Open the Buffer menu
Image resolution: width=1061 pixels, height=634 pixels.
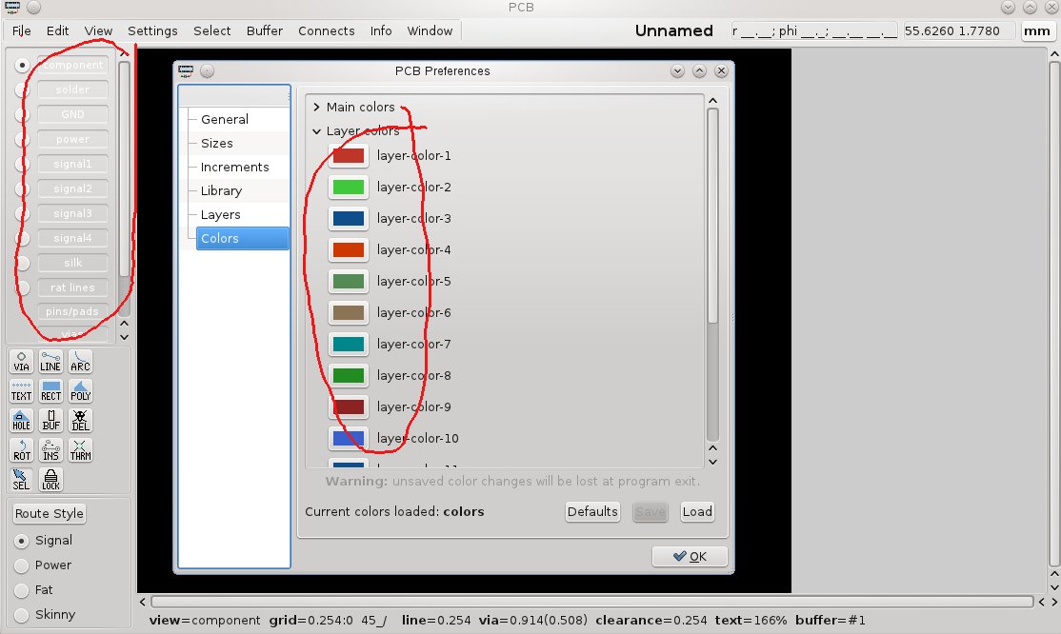[264, 30]
